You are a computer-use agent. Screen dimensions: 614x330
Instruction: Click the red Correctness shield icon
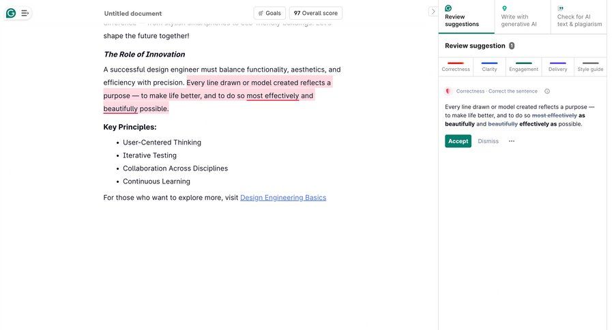(448, 91)
